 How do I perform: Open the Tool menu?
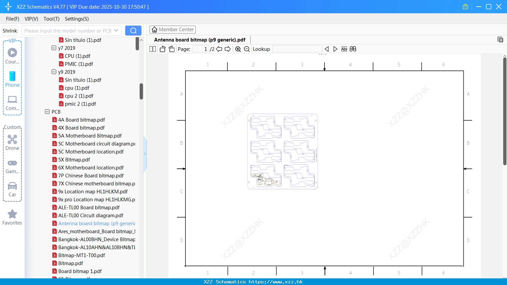[51, 19]
